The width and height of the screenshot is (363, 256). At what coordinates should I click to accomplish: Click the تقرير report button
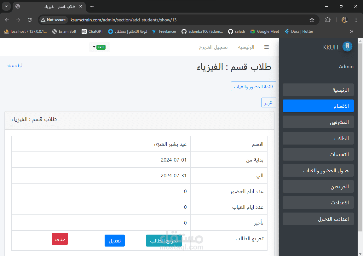269,102
